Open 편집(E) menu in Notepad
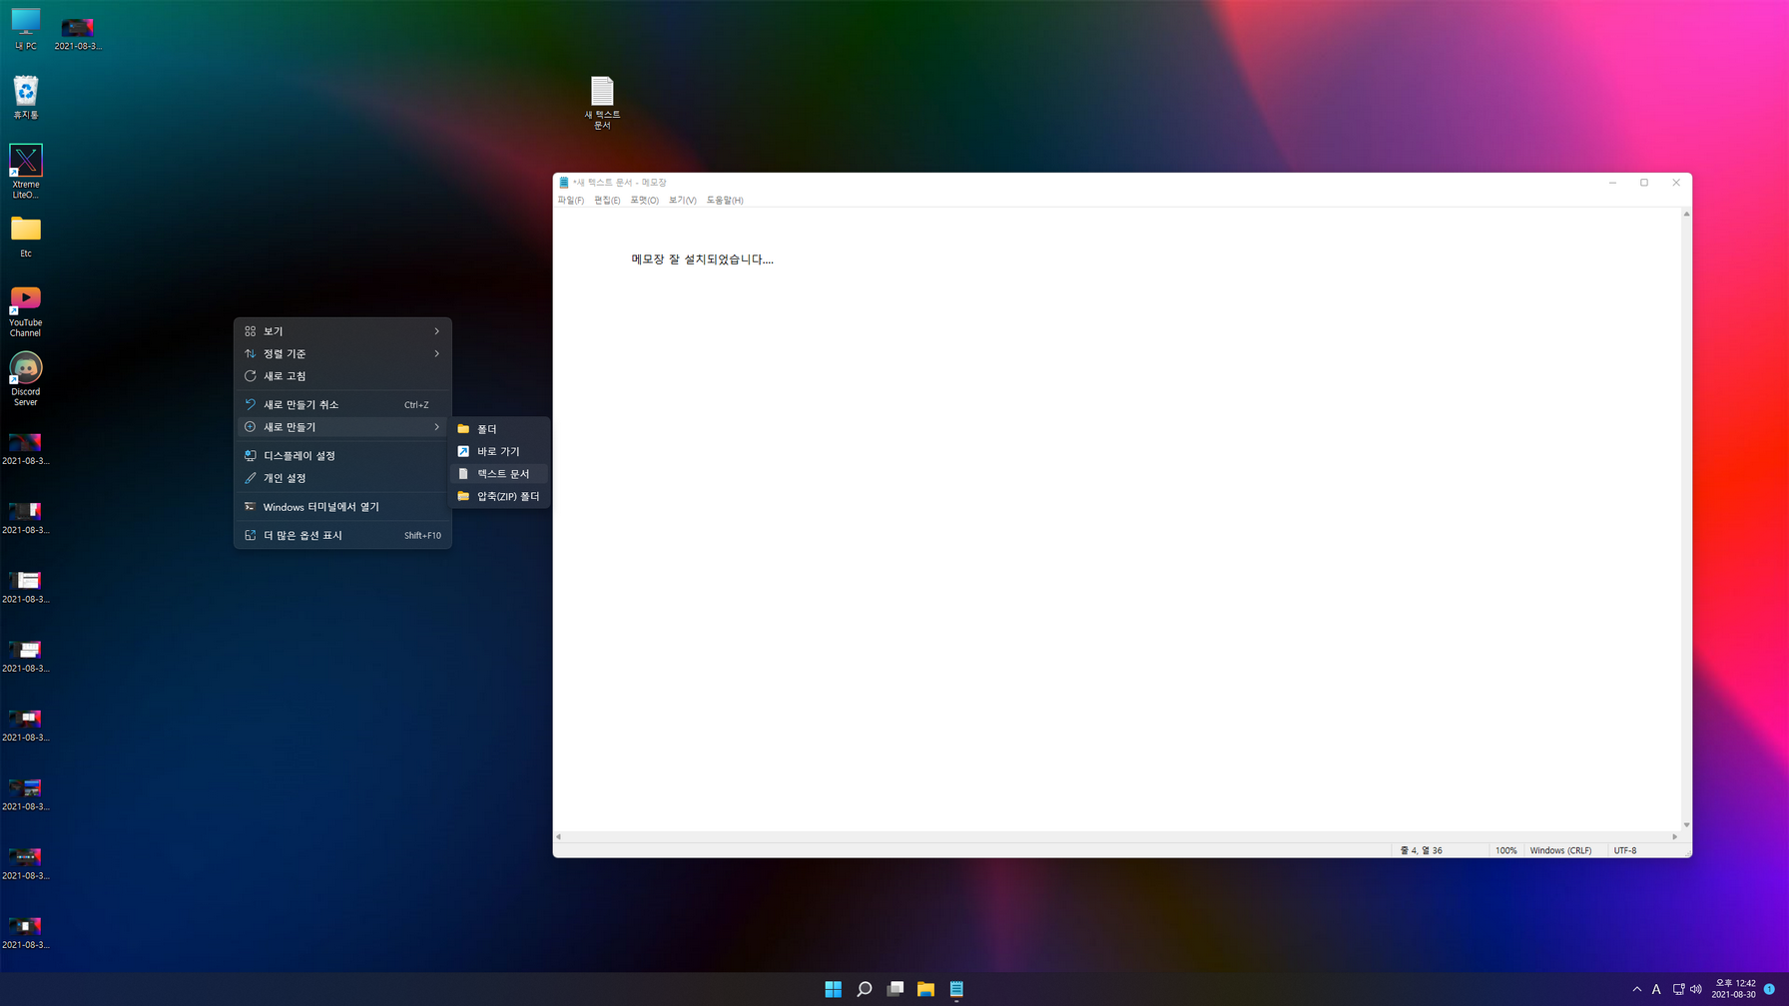Image resolution: width=1789 pixels, height=1006 pixels. pyautogui.click(x=607, y=201)
